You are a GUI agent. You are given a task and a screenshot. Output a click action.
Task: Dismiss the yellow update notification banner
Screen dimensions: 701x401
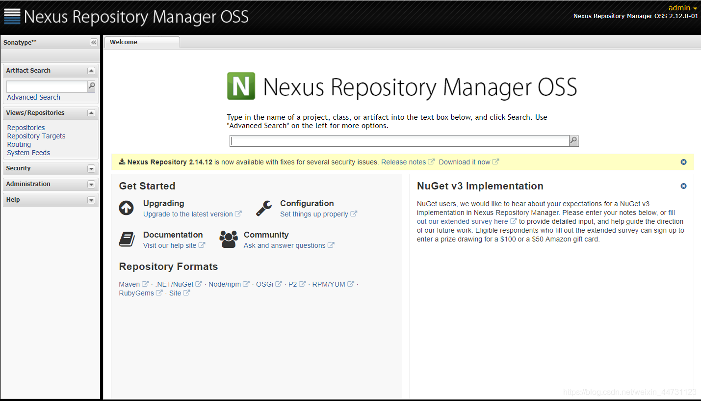(x=684, y=162)
